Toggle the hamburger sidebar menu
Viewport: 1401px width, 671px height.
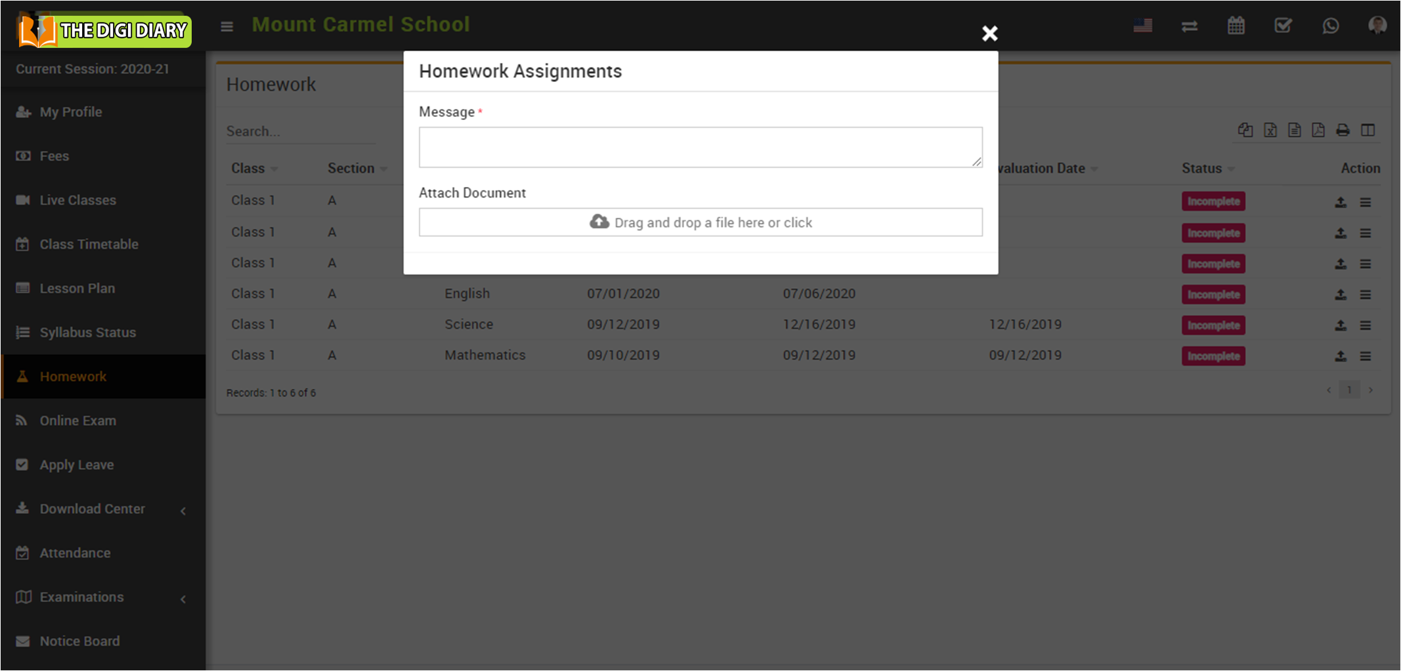point(226,26)
